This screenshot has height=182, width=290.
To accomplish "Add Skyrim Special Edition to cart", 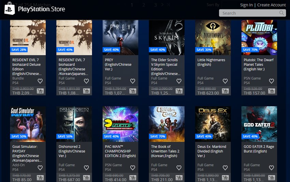I will point(179,91).
